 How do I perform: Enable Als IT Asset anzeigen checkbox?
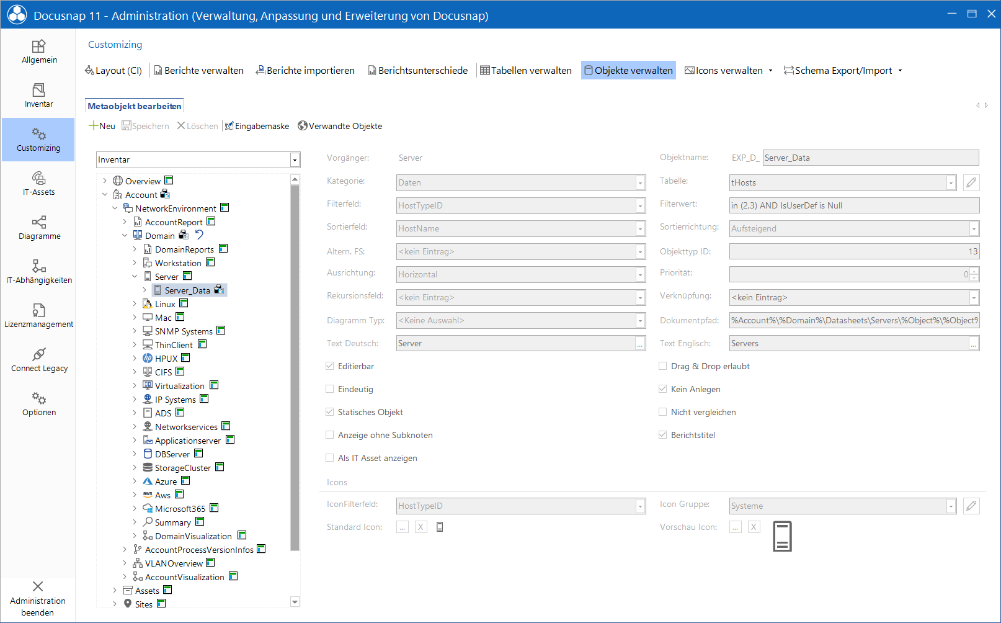pos(330,458)
